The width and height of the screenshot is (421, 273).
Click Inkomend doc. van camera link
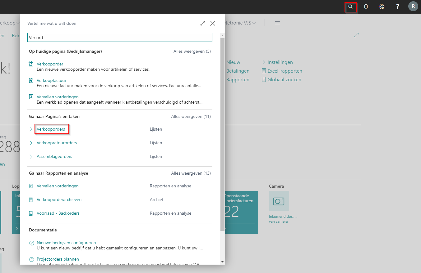pyautogui.click(x=283, y=219)
